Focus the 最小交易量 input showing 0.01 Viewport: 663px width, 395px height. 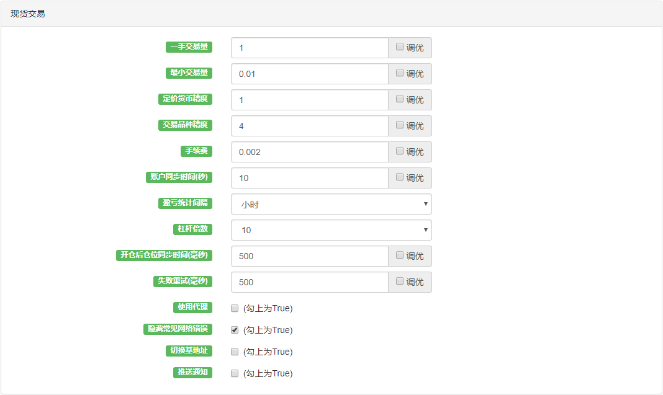coord(309,74)
